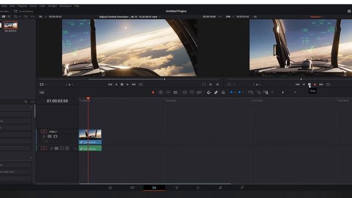
Task: Click Custom Zoom magnifier icon
Action: pyautogui.click(x=266, y=92)
